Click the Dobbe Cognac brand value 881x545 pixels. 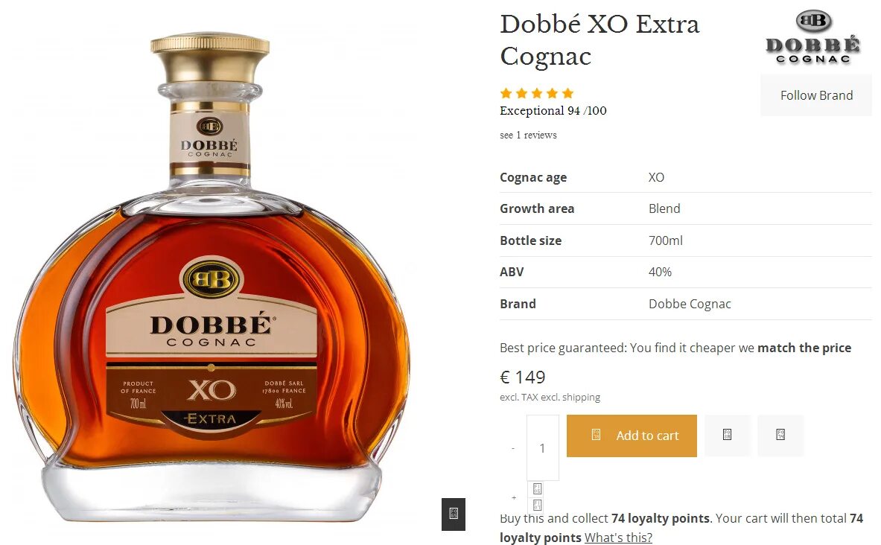click(690, 304)
